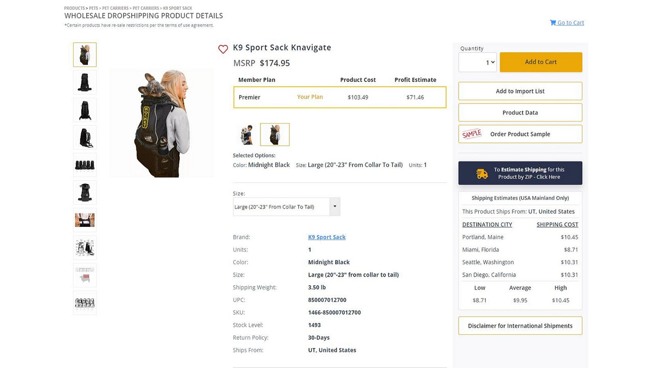This screenshot has height=368, width=654.
Task: Open the Product Data panel
Action: point(520,112)
